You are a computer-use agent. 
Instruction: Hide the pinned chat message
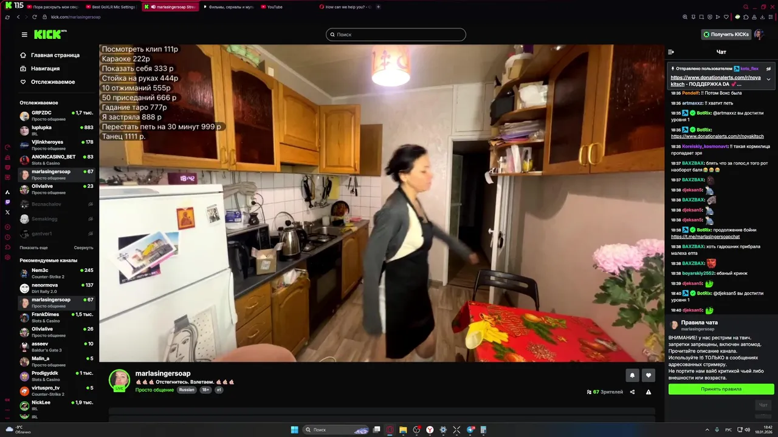[768, 69]
